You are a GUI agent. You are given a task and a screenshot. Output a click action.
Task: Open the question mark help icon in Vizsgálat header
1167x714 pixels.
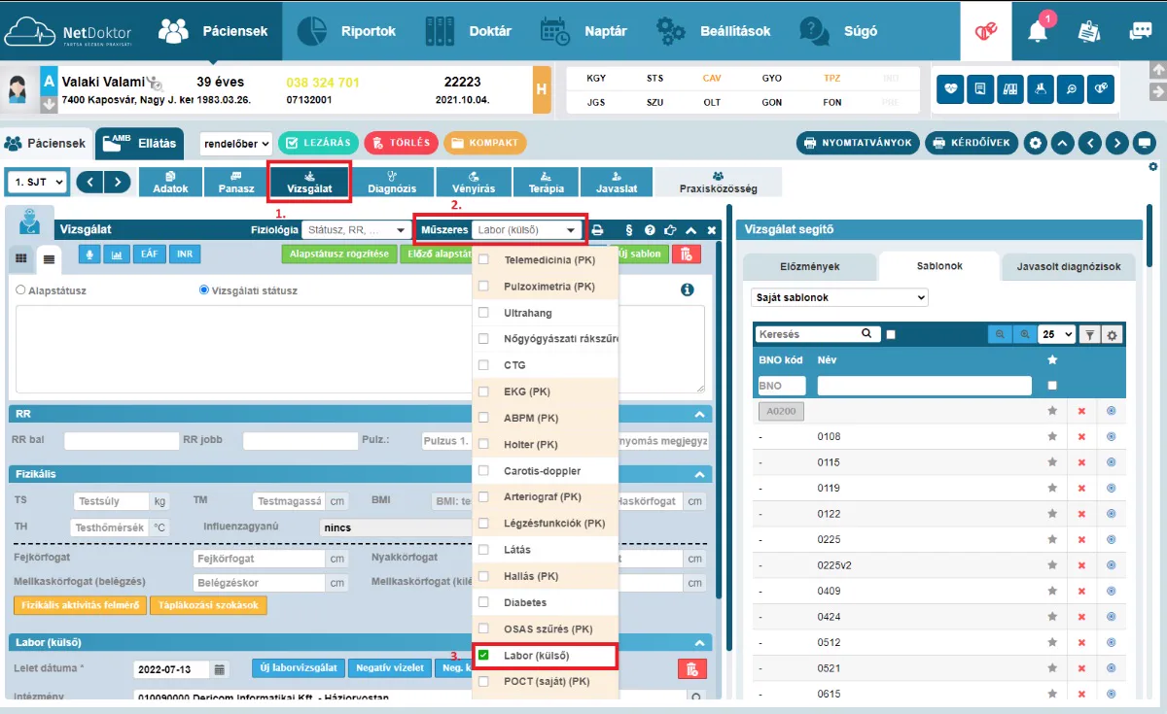(650, 230)
